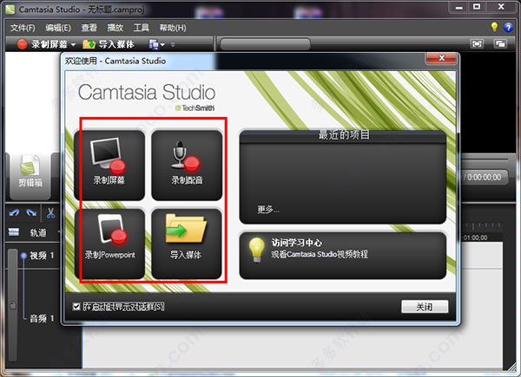Open the 播放 menu
Image resolution: width=521 pixels, height=377 pixels.
pos(115,28)
